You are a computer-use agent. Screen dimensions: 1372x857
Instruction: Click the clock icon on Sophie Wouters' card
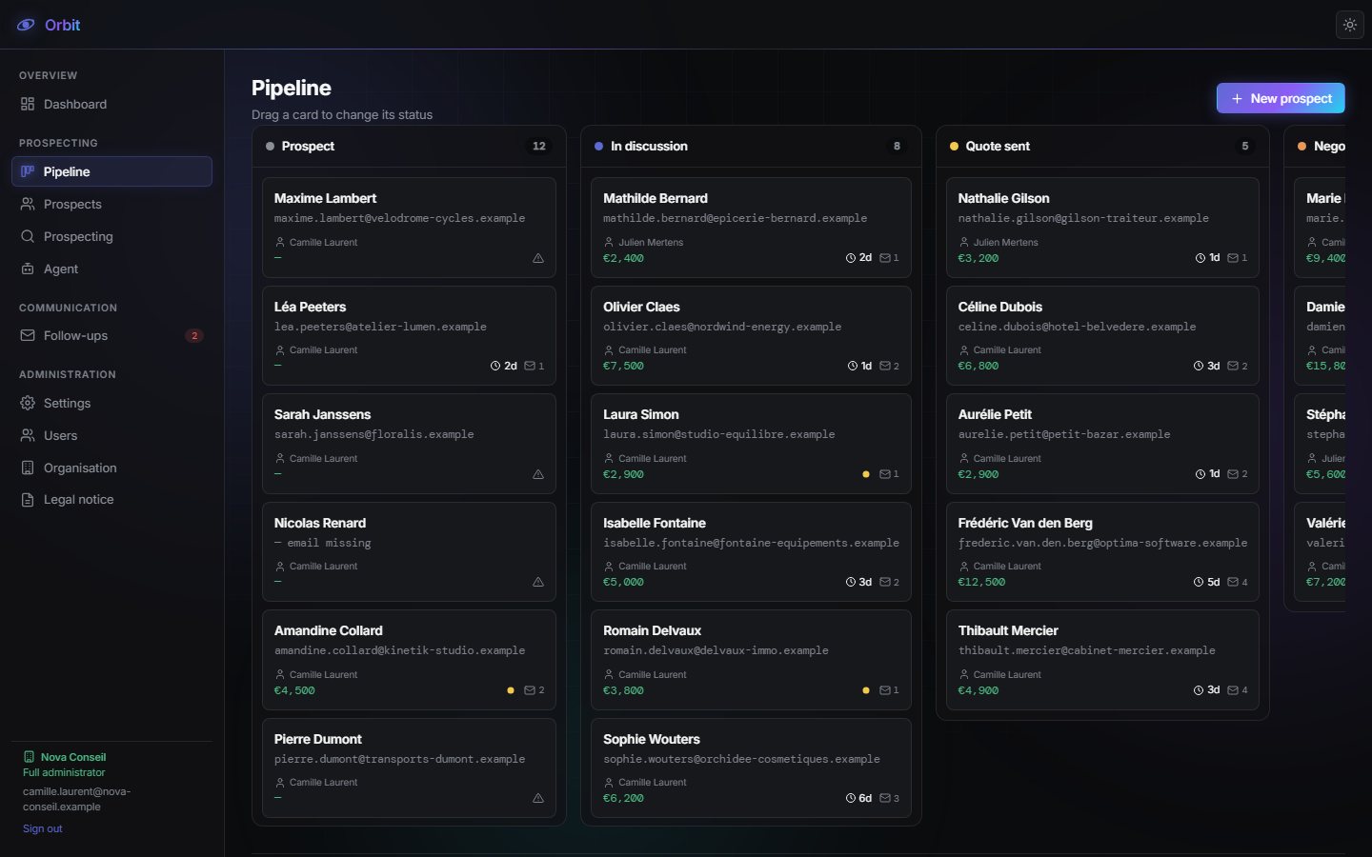click(x=851, y=798)
